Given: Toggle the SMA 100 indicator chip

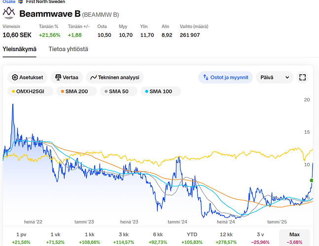Looking at the screenshot, I should [x=161, y=92].
